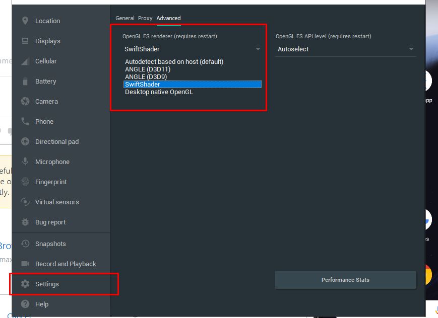438x318 pixels.
Task: Click the Settings gear icon
Action: tap(25, 284)
